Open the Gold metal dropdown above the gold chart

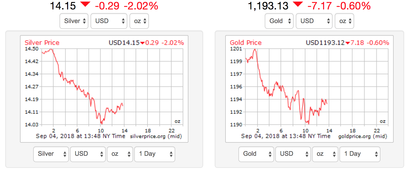[x=279, y=21]
